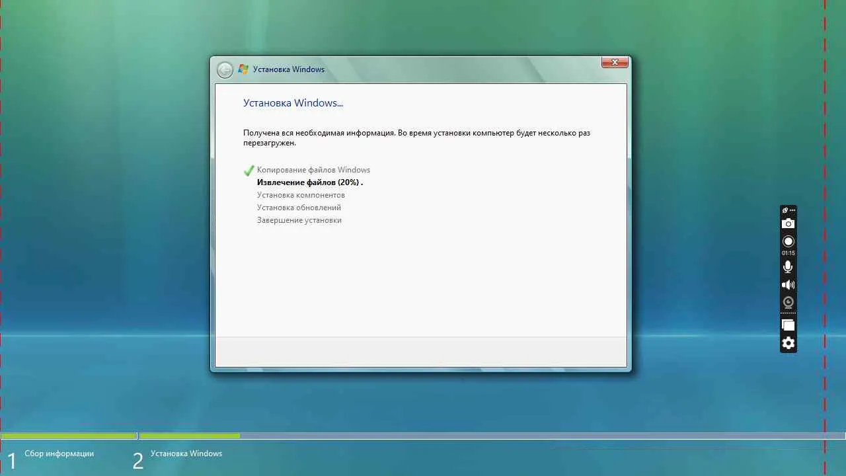Viewport: 846px width, 476px height.
Task: Click the green fill of the second progress segment
Action: pos(190,436)
